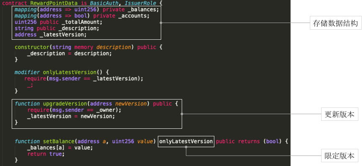Select the "string memory description" constructor parameter
This screenshot has width=363, height=166.
pyautogui.click(x=91, y=47)
